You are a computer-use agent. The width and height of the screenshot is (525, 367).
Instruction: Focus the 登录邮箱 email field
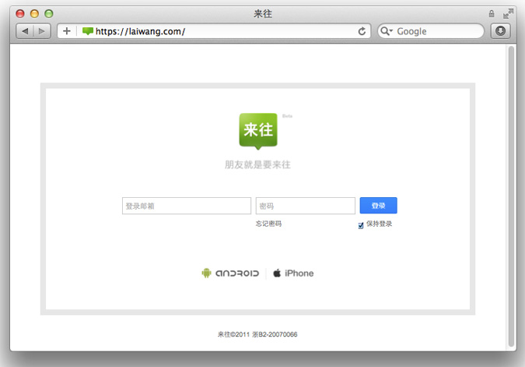tap(187, 206)
